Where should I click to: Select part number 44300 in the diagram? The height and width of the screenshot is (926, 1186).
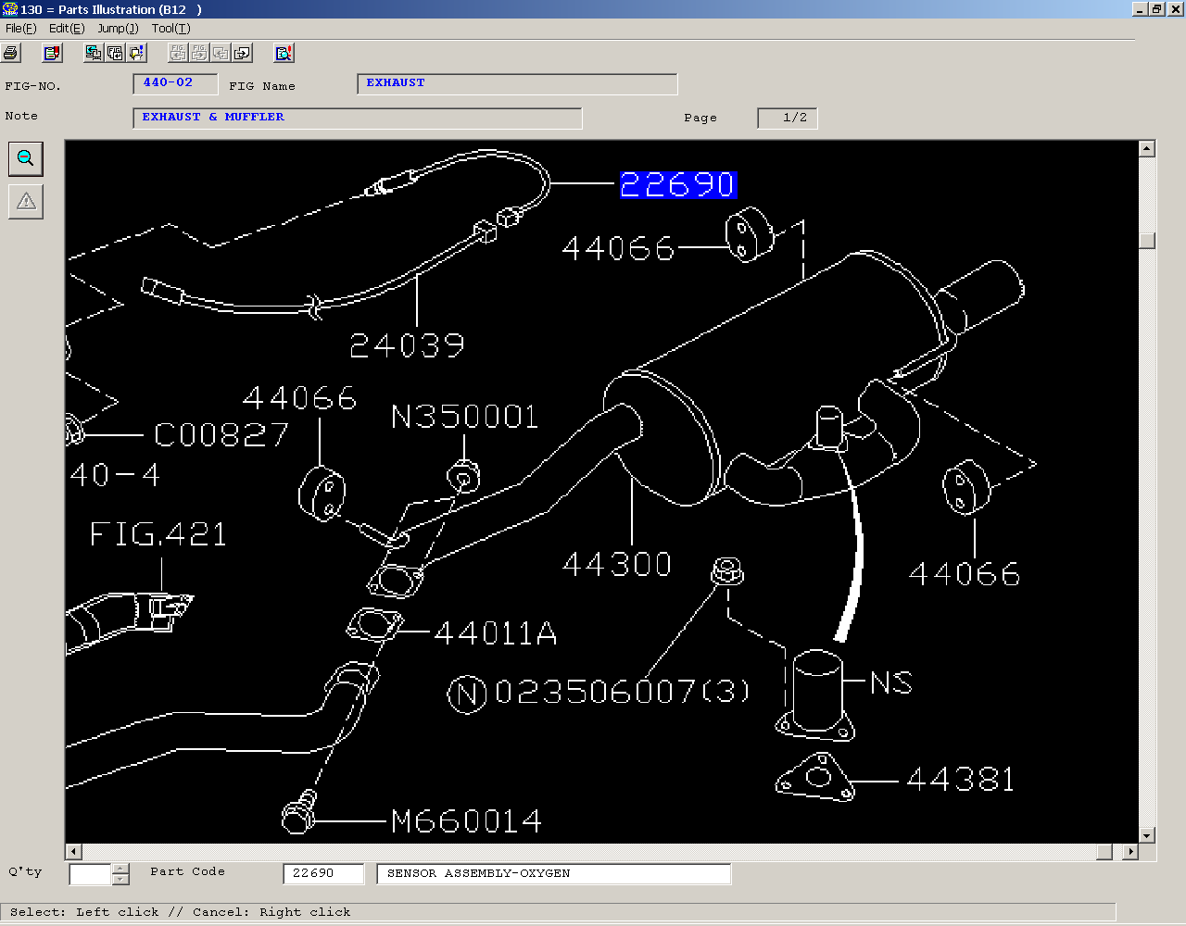click(617, 564)
